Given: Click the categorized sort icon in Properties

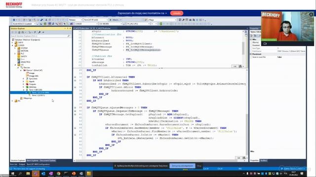Looking at the screenshot, I should 252,36.
